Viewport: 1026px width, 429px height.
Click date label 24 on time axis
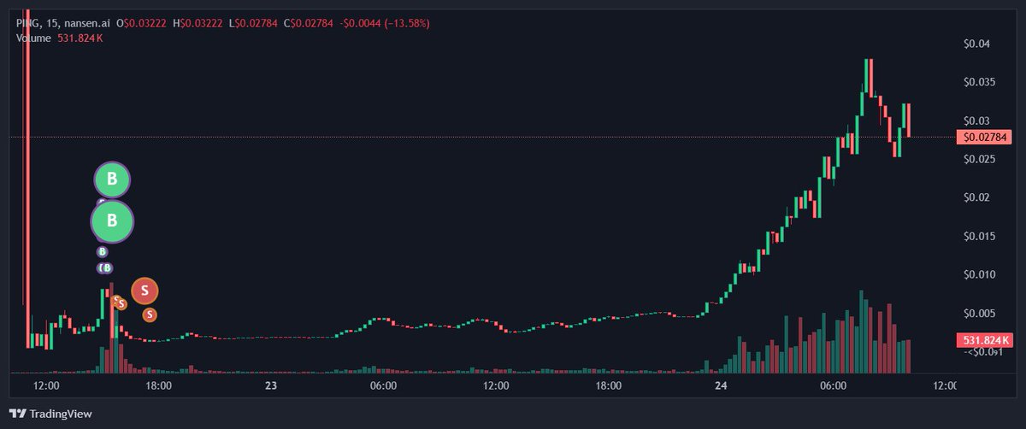click(x=721, y=386)
